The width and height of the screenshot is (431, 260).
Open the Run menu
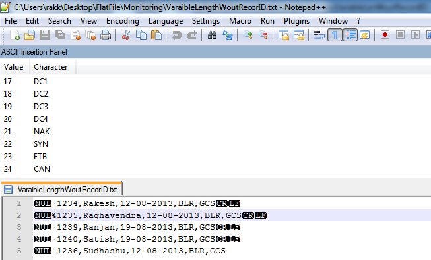267,21
